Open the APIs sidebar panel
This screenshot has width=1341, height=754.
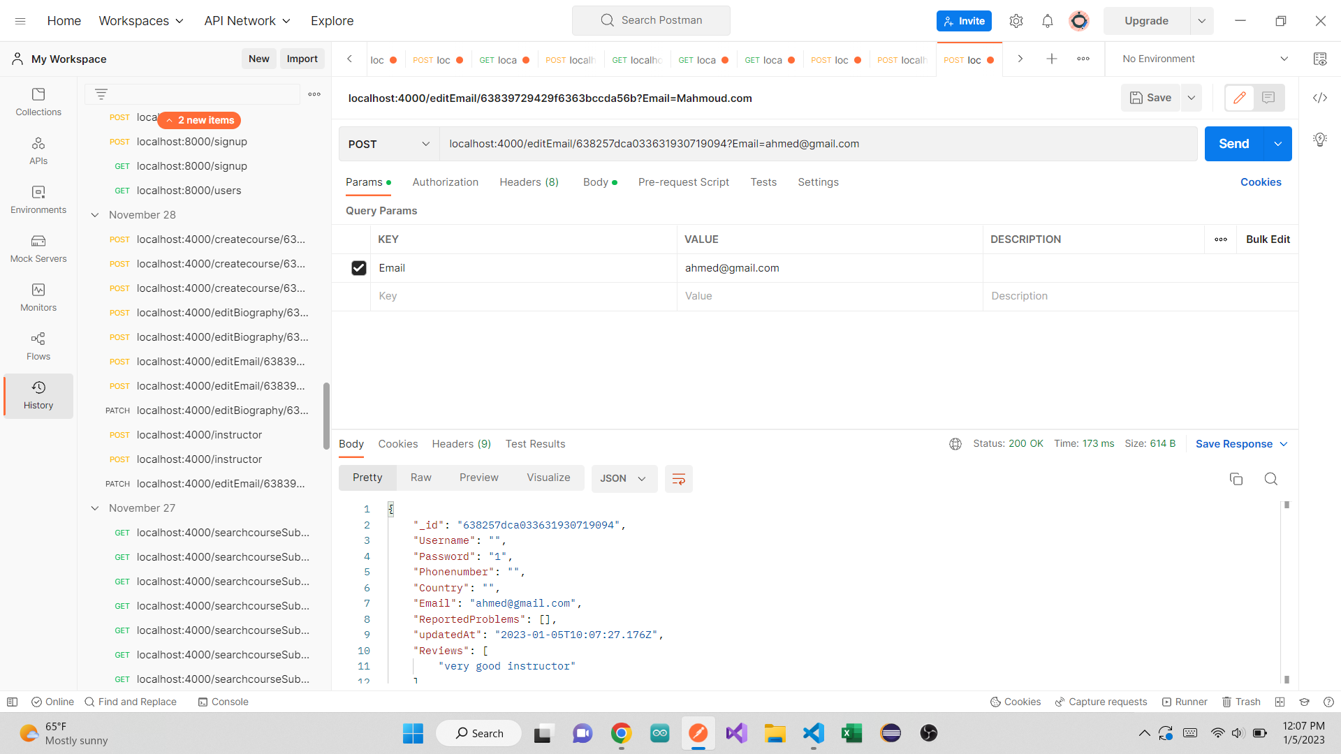pyautogui.click(x=38, y=151)
